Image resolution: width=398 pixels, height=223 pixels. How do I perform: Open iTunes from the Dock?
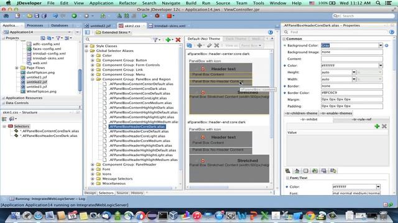[197, 216]
